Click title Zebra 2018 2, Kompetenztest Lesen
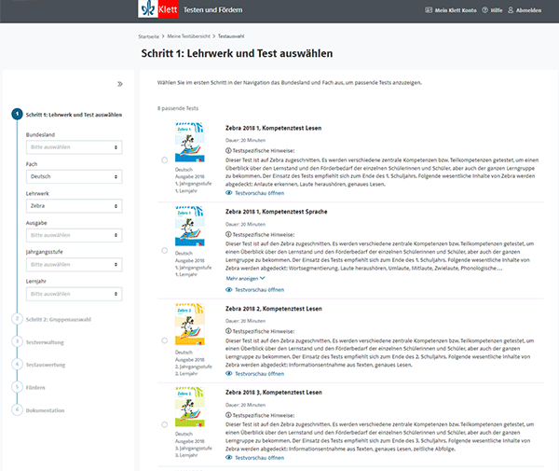The width and height of the screenshot is (559, 471). point(273,309)
